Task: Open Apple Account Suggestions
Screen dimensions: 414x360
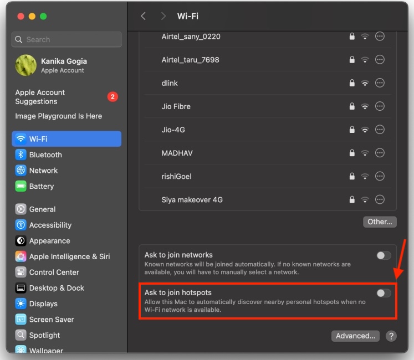Action: [x=67, y=97]
